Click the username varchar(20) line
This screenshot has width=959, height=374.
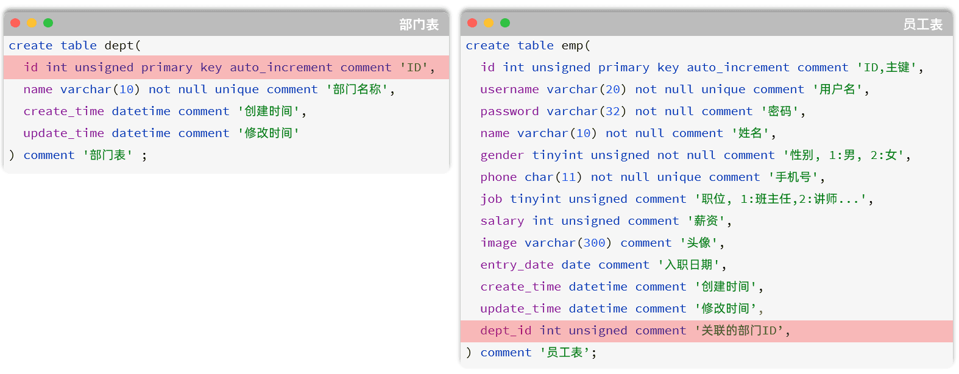(674, 90)
